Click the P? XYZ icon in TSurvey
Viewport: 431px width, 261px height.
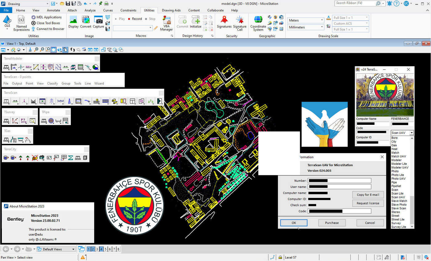(x=24, y=121)
